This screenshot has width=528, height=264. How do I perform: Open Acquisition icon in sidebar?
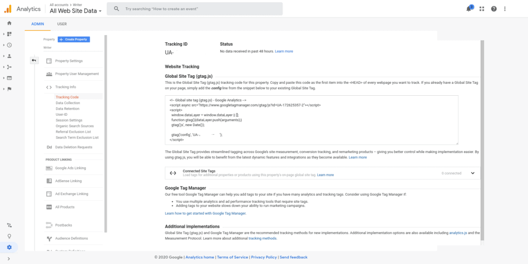click(x=9, y=67)
